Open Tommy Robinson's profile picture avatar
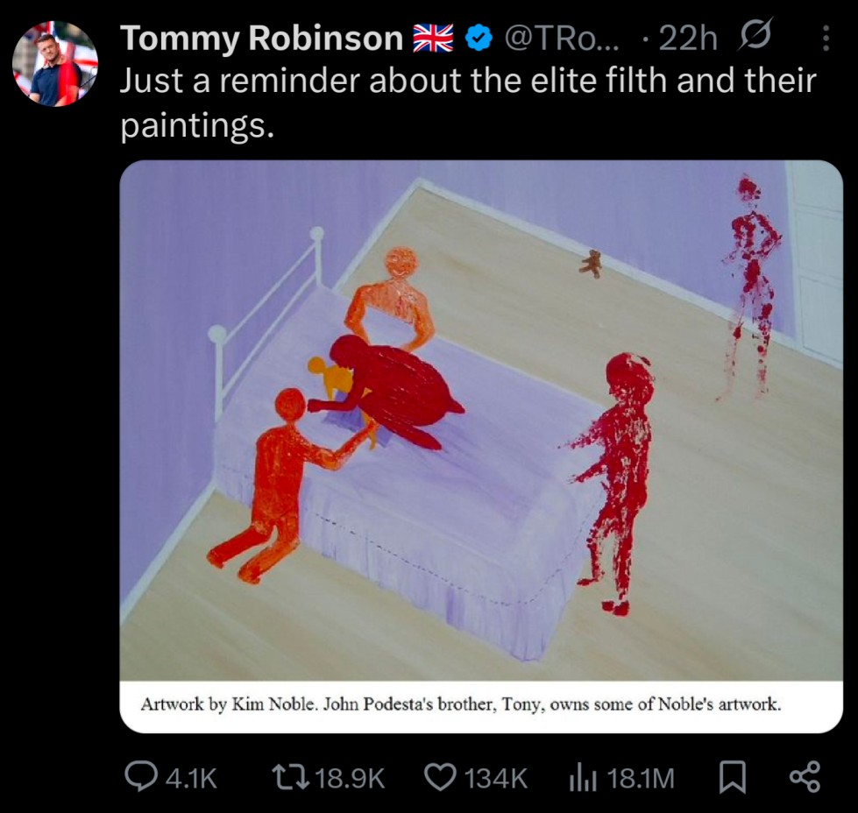The width and height of the screenshot is (858, 813). click(55, 63)
